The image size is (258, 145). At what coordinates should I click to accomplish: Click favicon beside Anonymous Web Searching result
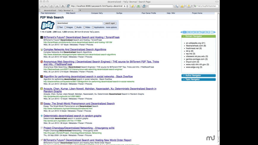[x=42, y=62]
